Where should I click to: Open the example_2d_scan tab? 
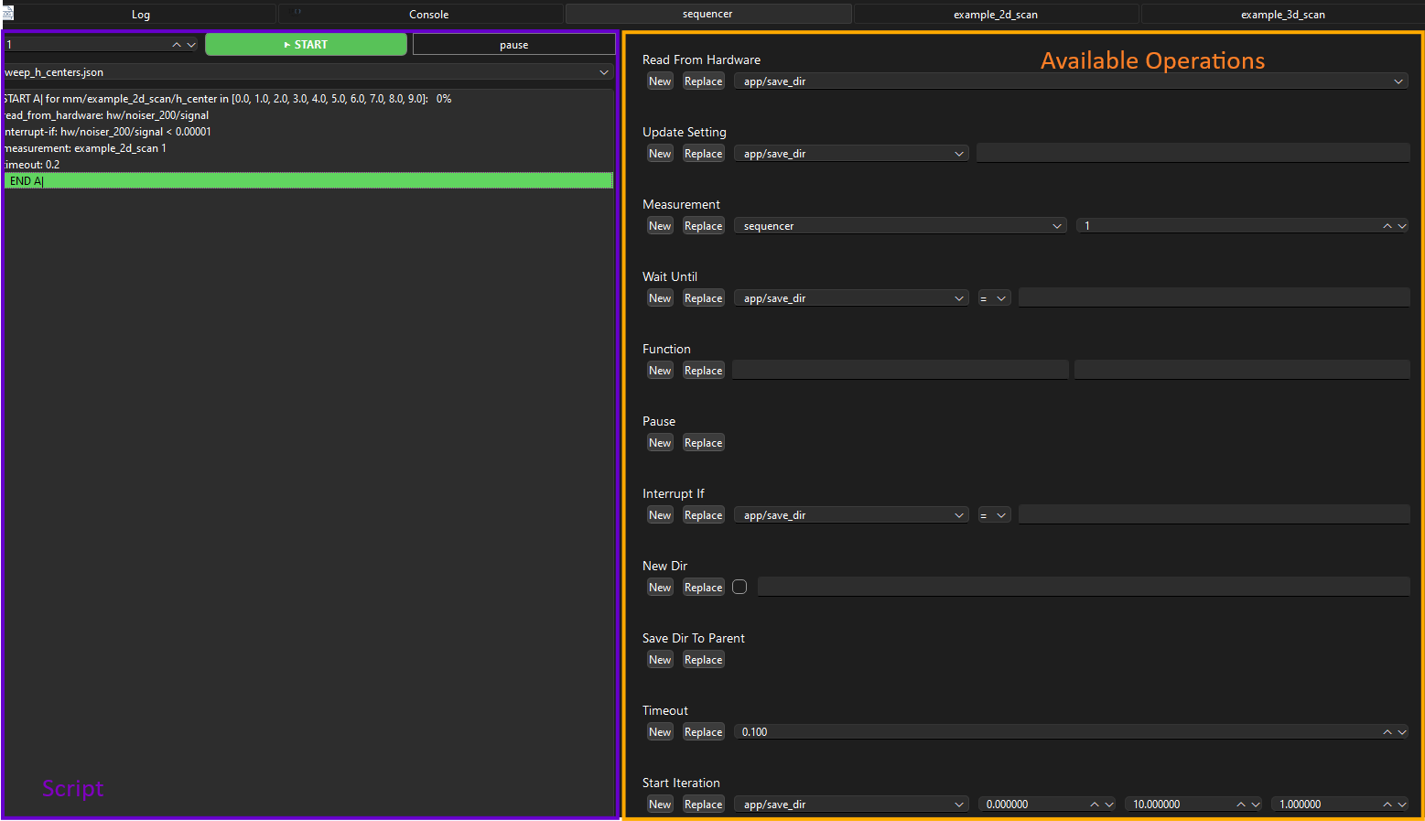point(996,14)
